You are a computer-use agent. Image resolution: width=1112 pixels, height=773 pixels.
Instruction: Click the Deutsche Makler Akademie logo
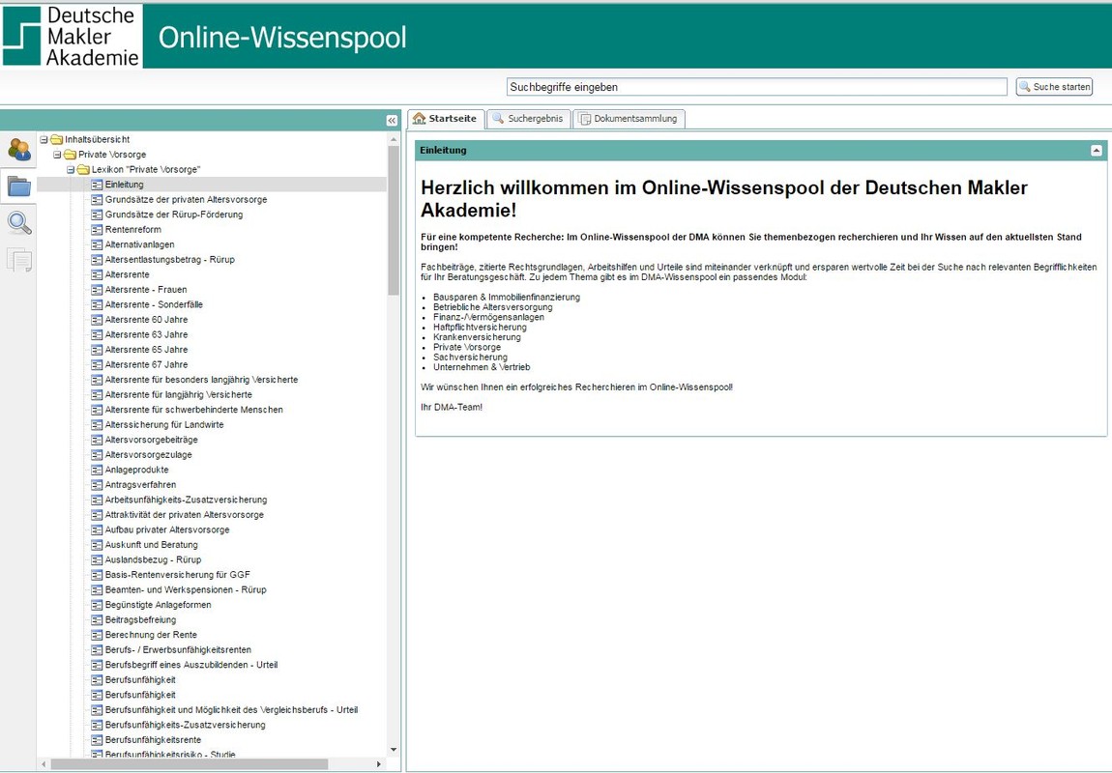[x=73, y=36]
